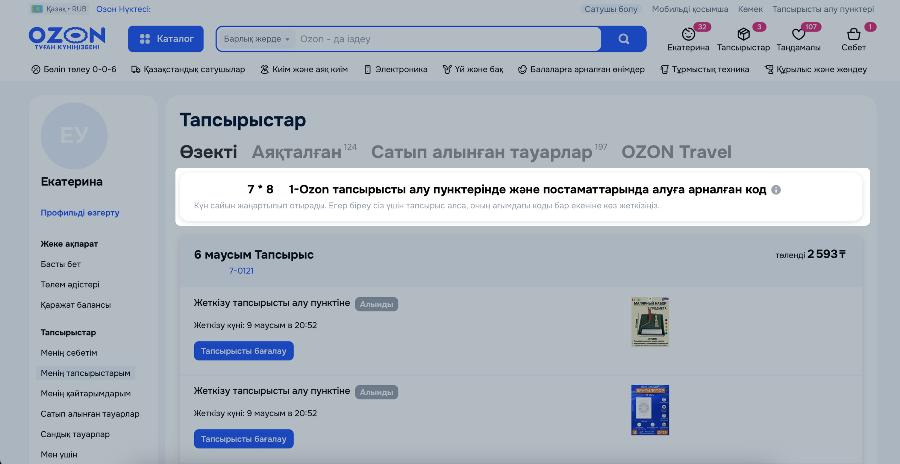Open the Екатерина profile face icon
Viewport: 900px width, 464px height.
click(x=688, y=34)
